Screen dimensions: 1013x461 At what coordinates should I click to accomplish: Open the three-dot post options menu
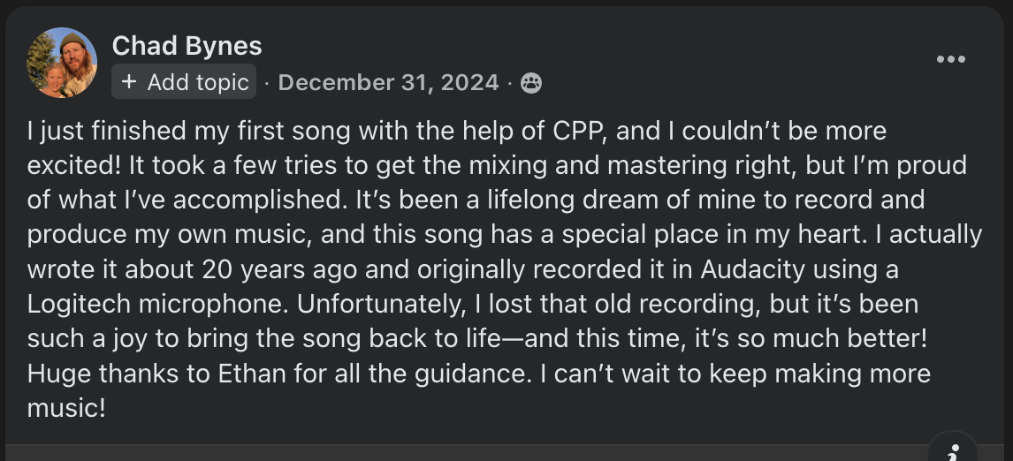950,59
